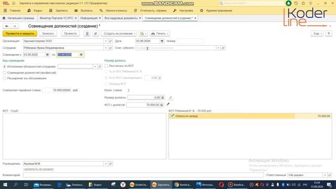This screenshot has height=189, width=336.
Task: Open the Руководитель record icon
Action: coord(111,164)
